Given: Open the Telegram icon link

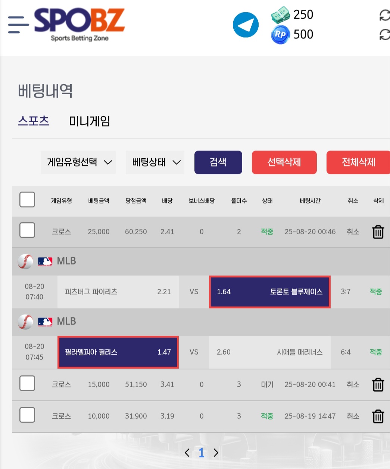Looking at the screenshot, I should (x=246, y=25).
